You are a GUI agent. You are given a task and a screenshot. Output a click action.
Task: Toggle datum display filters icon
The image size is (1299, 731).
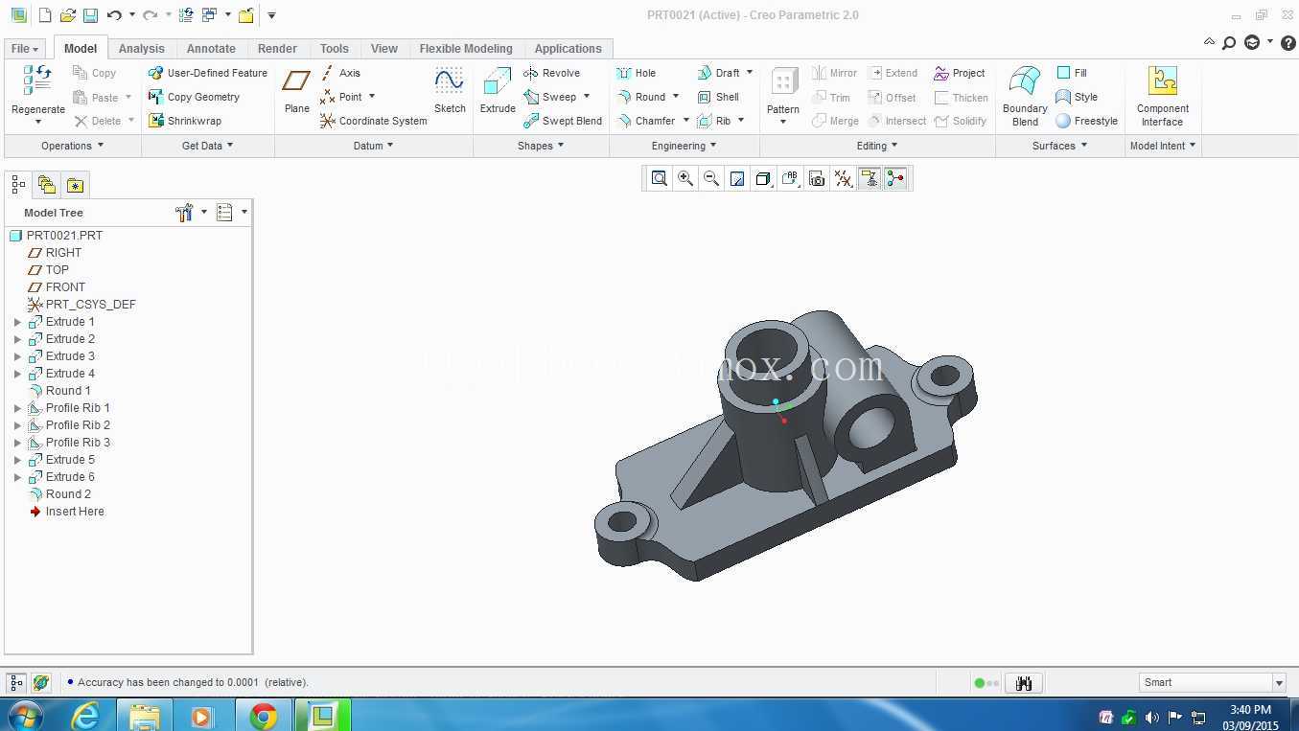pos(843,178)
